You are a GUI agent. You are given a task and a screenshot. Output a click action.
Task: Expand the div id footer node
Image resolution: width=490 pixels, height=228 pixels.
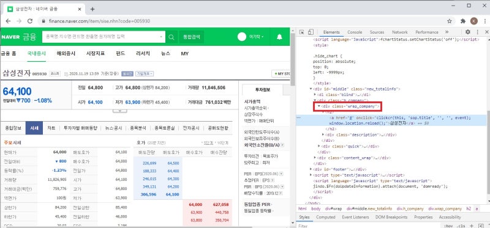311,169
